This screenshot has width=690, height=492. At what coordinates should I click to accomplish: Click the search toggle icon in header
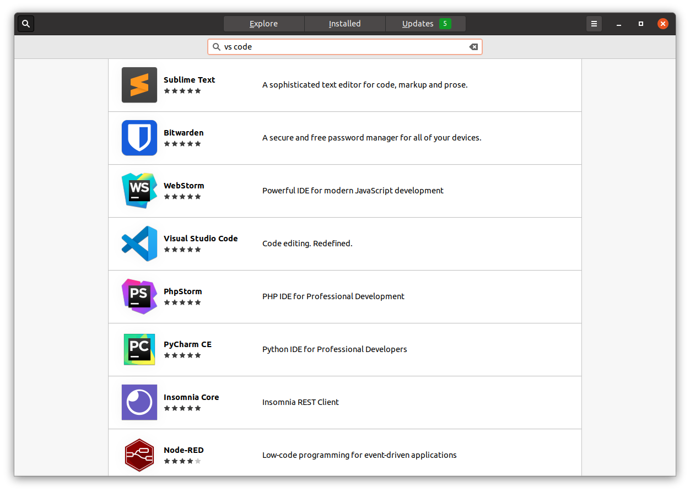26,24
